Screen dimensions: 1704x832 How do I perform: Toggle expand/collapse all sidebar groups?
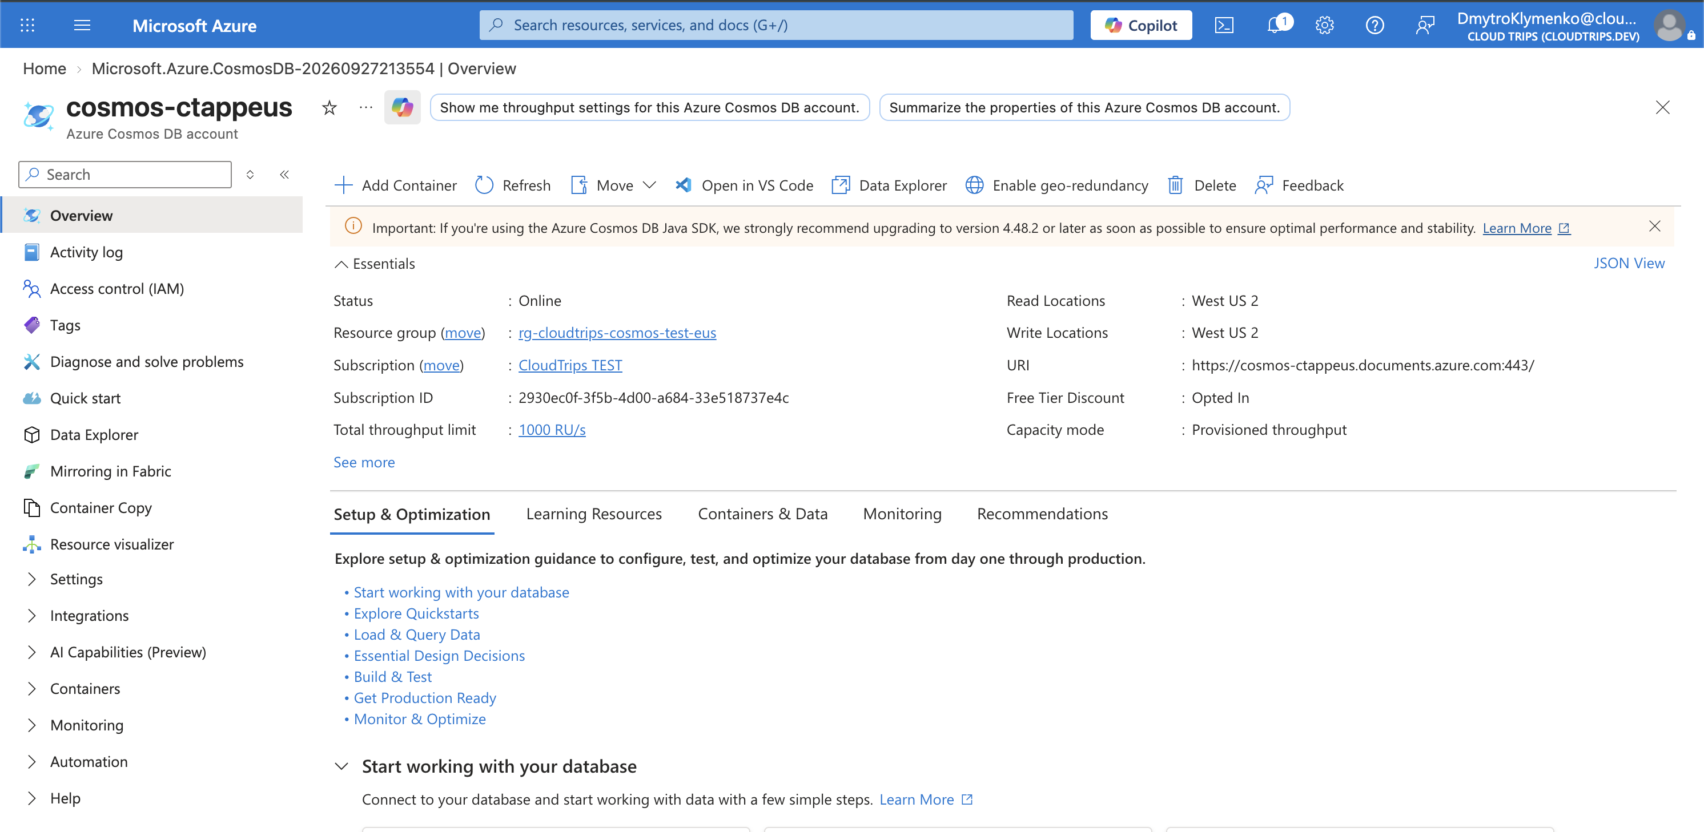click(250, 175)
